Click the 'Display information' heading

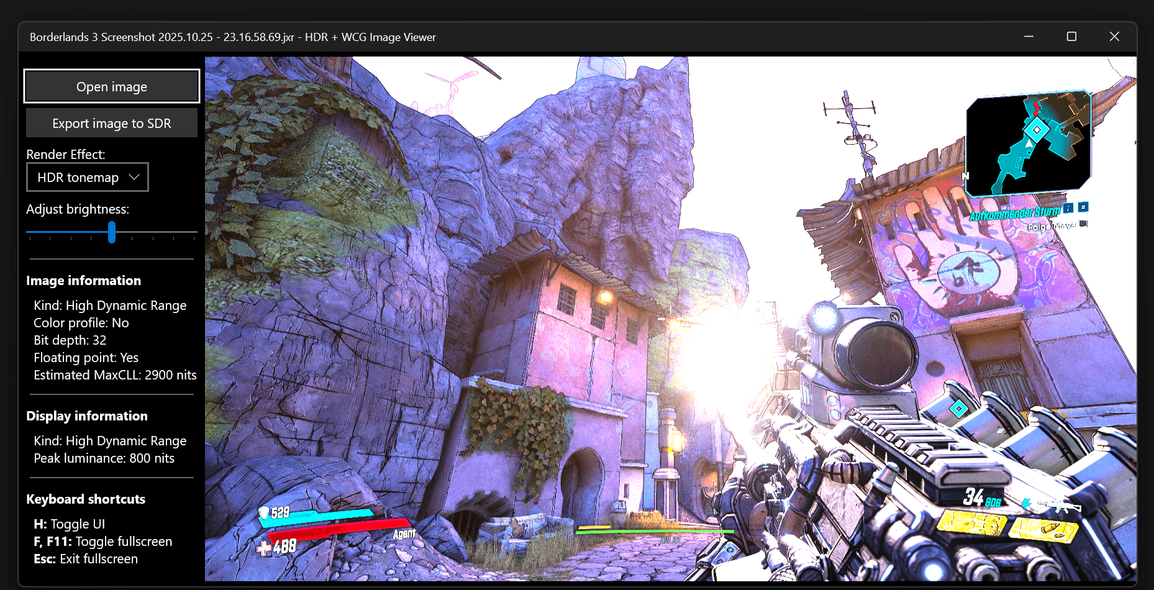click(87, 416)
